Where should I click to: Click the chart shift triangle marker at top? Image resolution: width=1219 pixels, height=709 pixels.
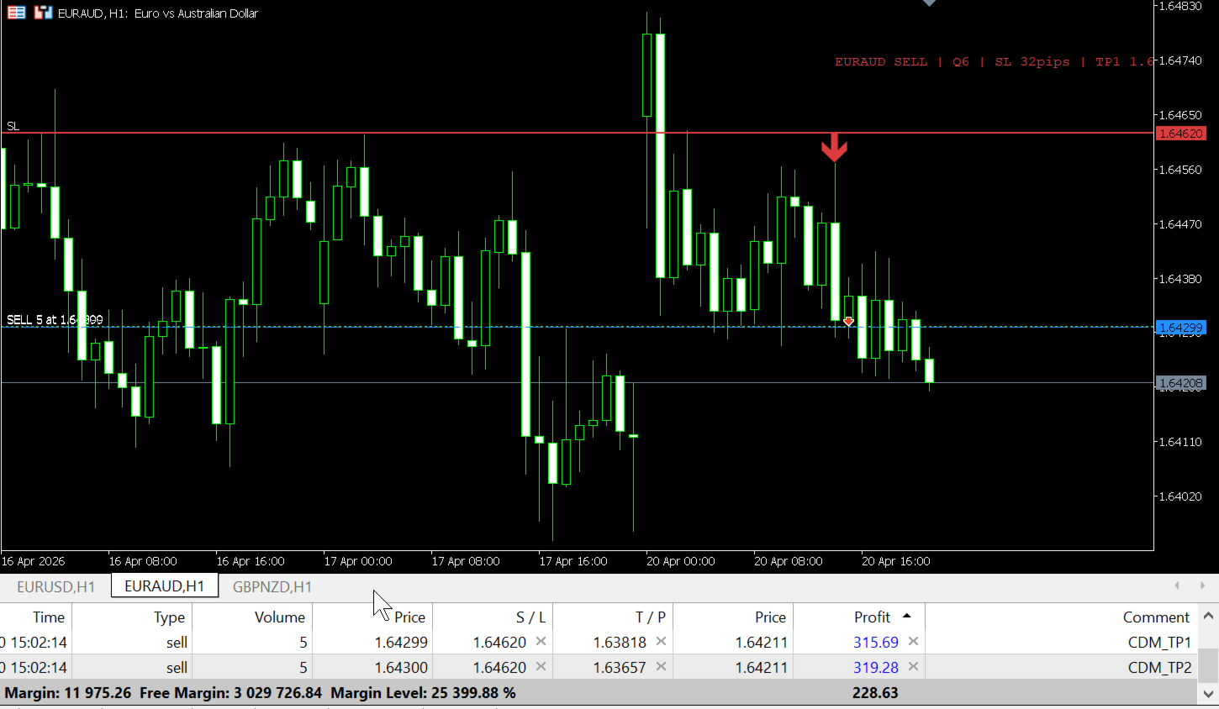(x=929, y=3)
